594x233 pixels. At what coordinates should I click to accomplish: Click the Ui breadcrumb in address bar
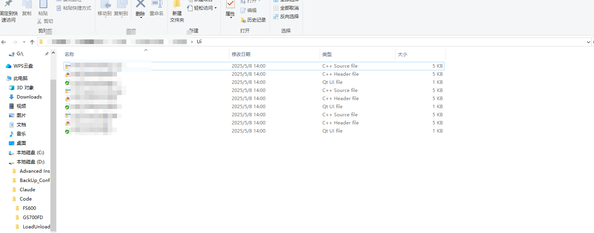click(199, 42)
